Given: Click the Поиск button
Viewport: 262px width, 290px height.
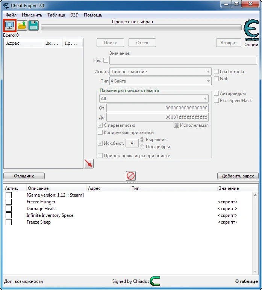Looking at the screenshot, I should (x=110, y=43).
